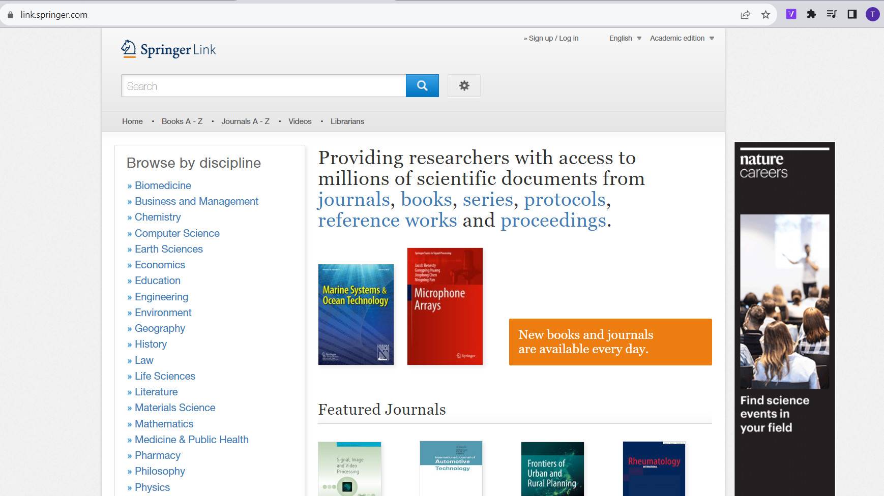Screen dimensions: 884x496
Task: Open the Journals A - Z menu
Action: [245, 121]
